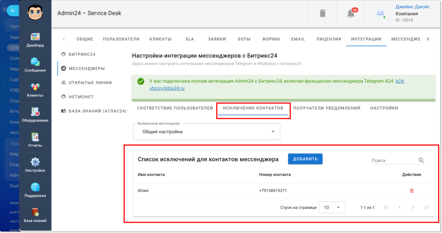Go to the next table page
Screen dimensions: 442x233
(x=413, y=207)
